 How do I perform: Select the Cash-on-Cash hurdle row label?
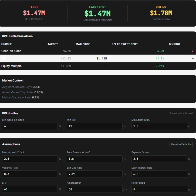point(11,51)
